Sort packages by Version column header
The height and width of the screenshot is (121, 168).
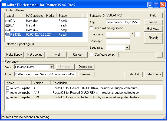[41, 83]
